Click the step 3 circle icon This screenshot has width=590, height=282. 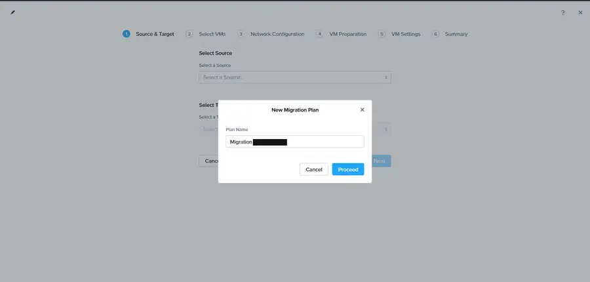(241, 34)
